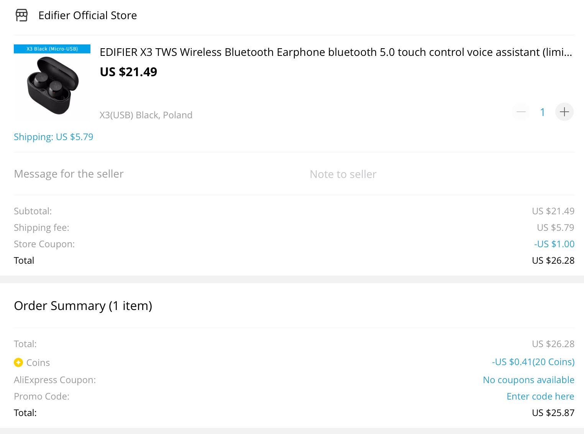Screen dimensions: 584x434
Task: Click the gold Coins icon
Action: click(18, 362)
